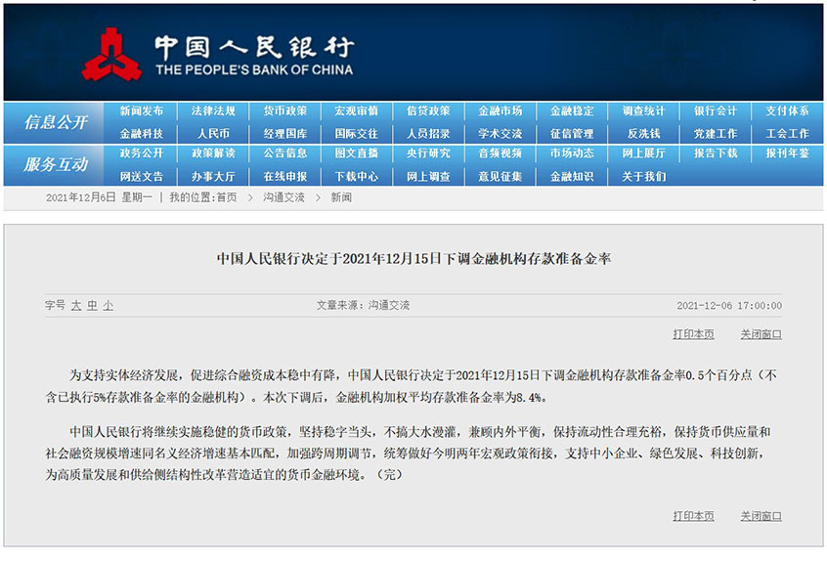Select 新闻发布 menu item

tap(142, 111)
